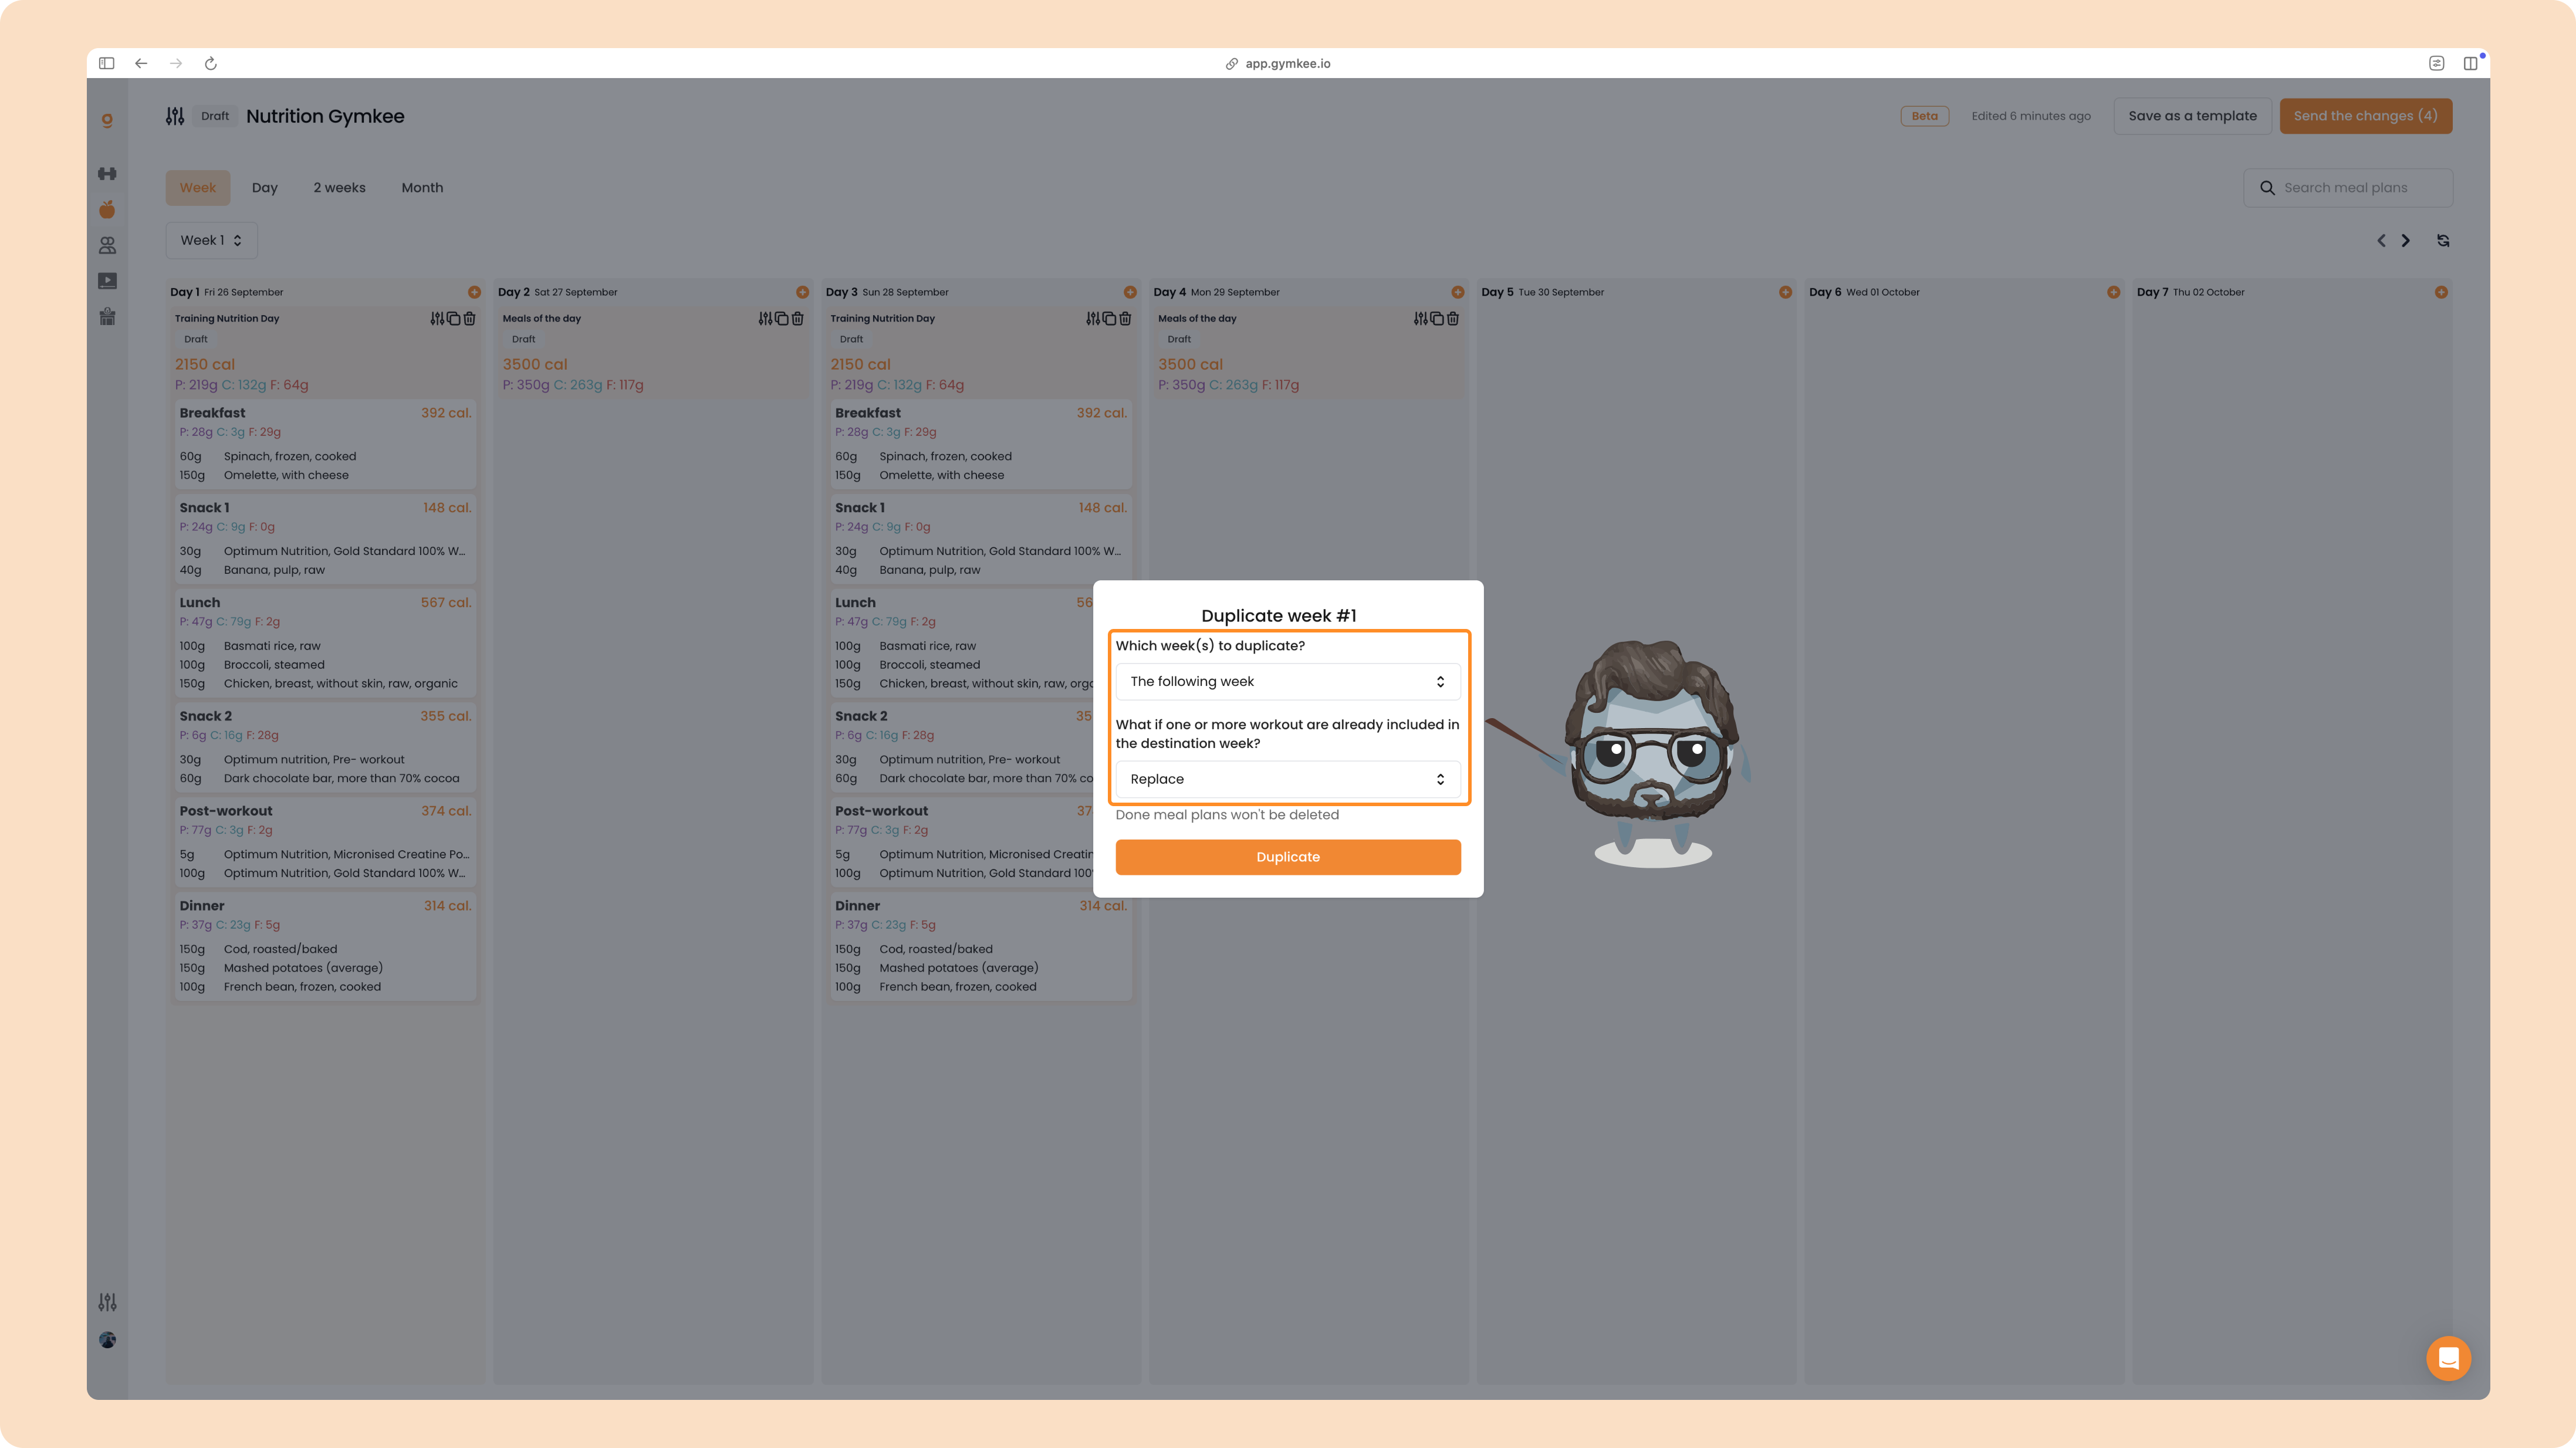Open settings sliders icon at sidebar bottom
This screenshot has width=2576, height=1448.
(x=107, y=1302)
